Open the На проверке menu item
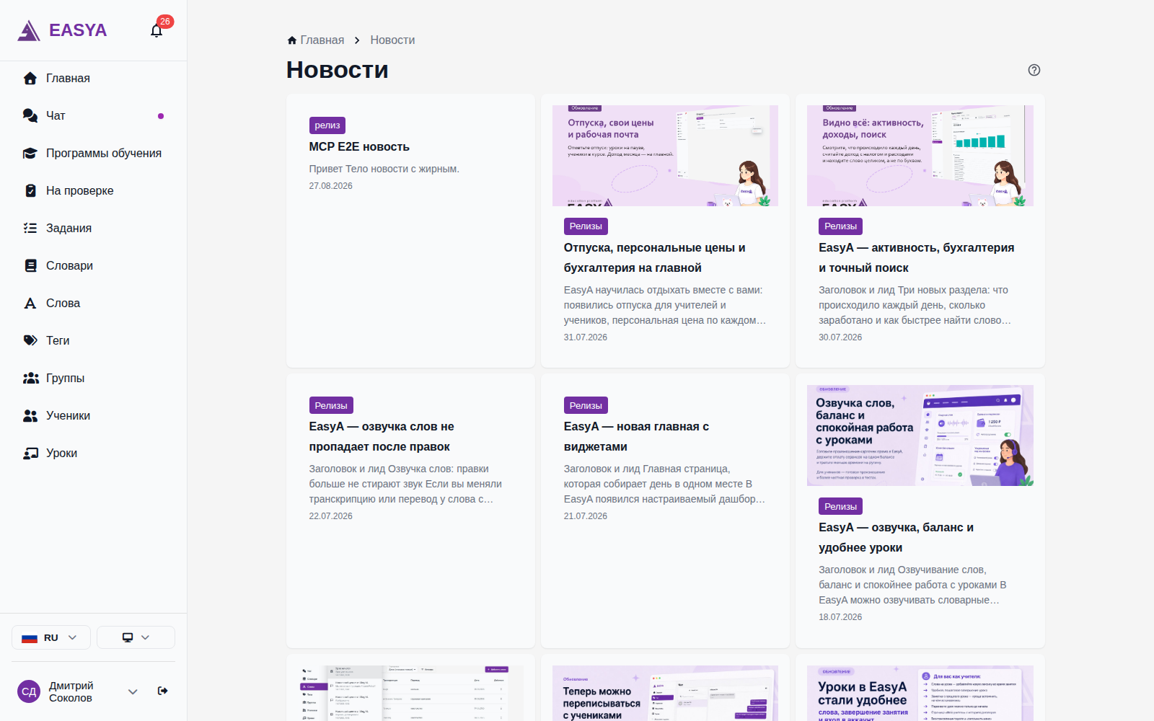This screenshot has height=721, width=1154. pyautogui.click(x=80, y=190)
